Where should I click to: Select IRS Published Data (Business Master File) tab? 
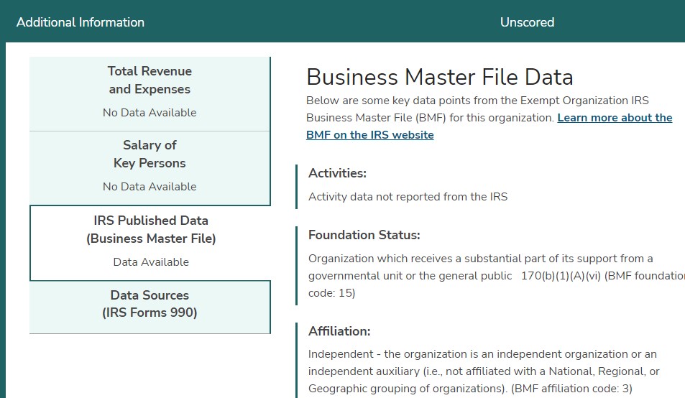(151, 230)
